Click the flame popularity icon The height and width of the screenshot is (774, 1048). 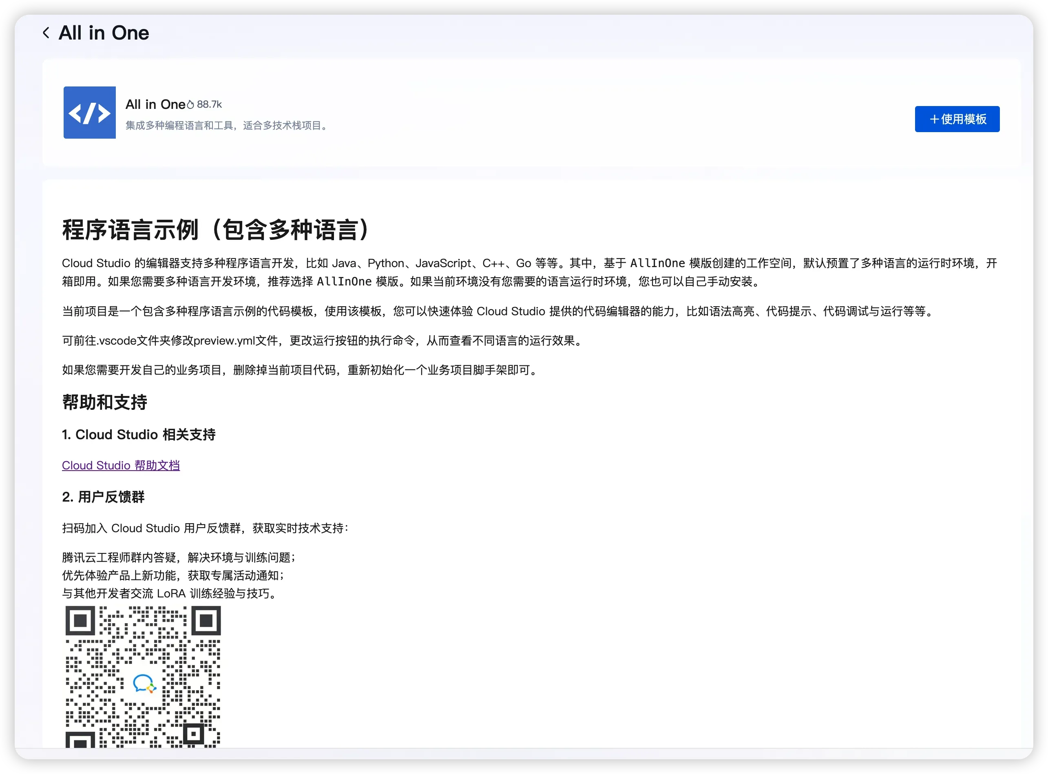click(190, 104)
